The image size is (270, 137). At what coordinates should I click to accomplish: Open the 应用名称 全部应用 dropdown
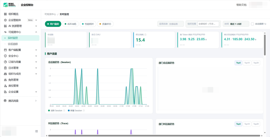[170, 24]
